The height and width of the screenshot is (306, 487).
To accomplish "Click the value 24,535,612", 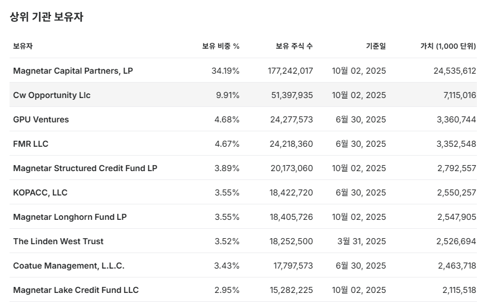I will 455,71.
